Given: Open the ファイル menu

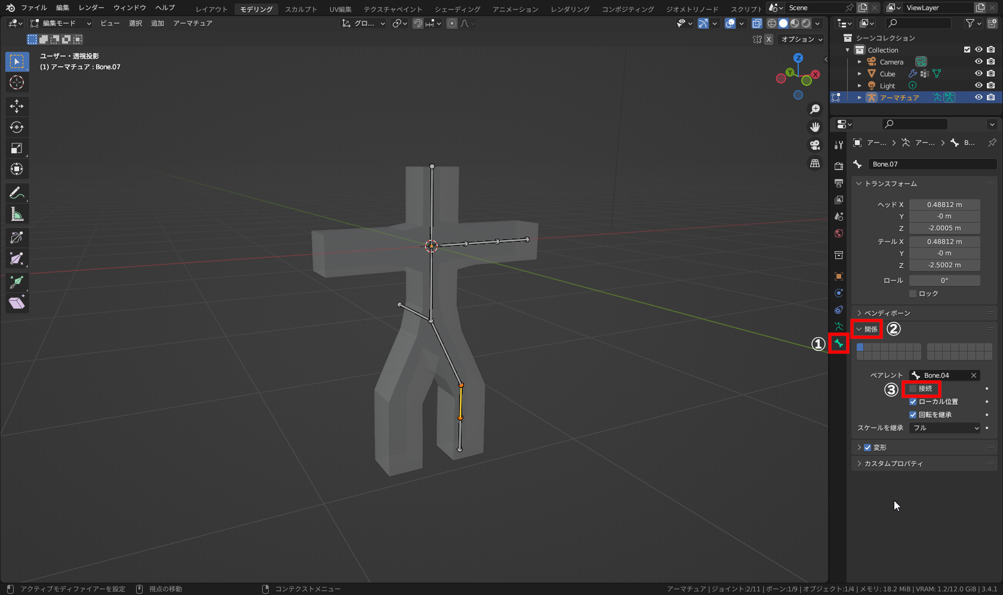Looking at the screenshot, I should (x=33, y=8).
